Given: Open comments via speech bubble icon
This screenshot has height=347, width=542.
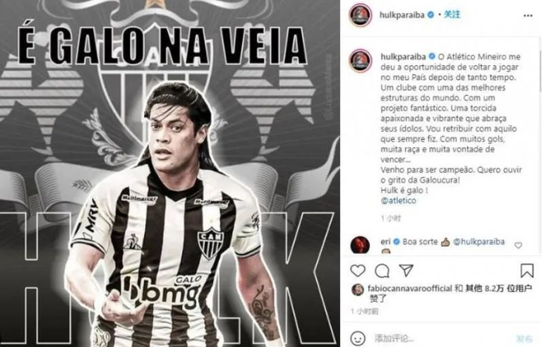Looking at the screenshot, I should coord(382,270).
